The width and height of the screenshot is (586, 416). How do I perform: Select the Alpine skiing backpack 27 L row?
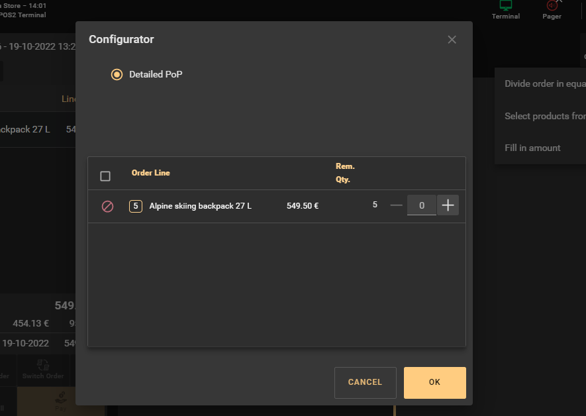point(200,206)
